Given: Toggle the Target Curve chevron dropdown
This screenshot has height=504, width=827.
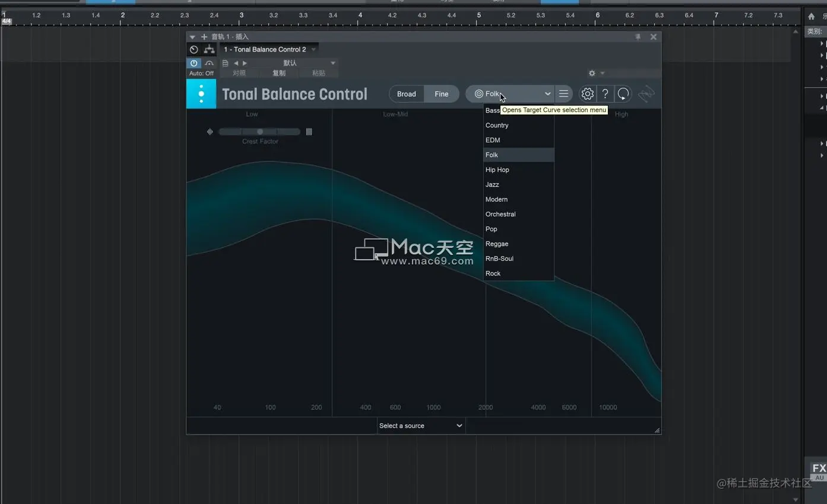Looking at the screenshot, I should [x=547, y=94].
